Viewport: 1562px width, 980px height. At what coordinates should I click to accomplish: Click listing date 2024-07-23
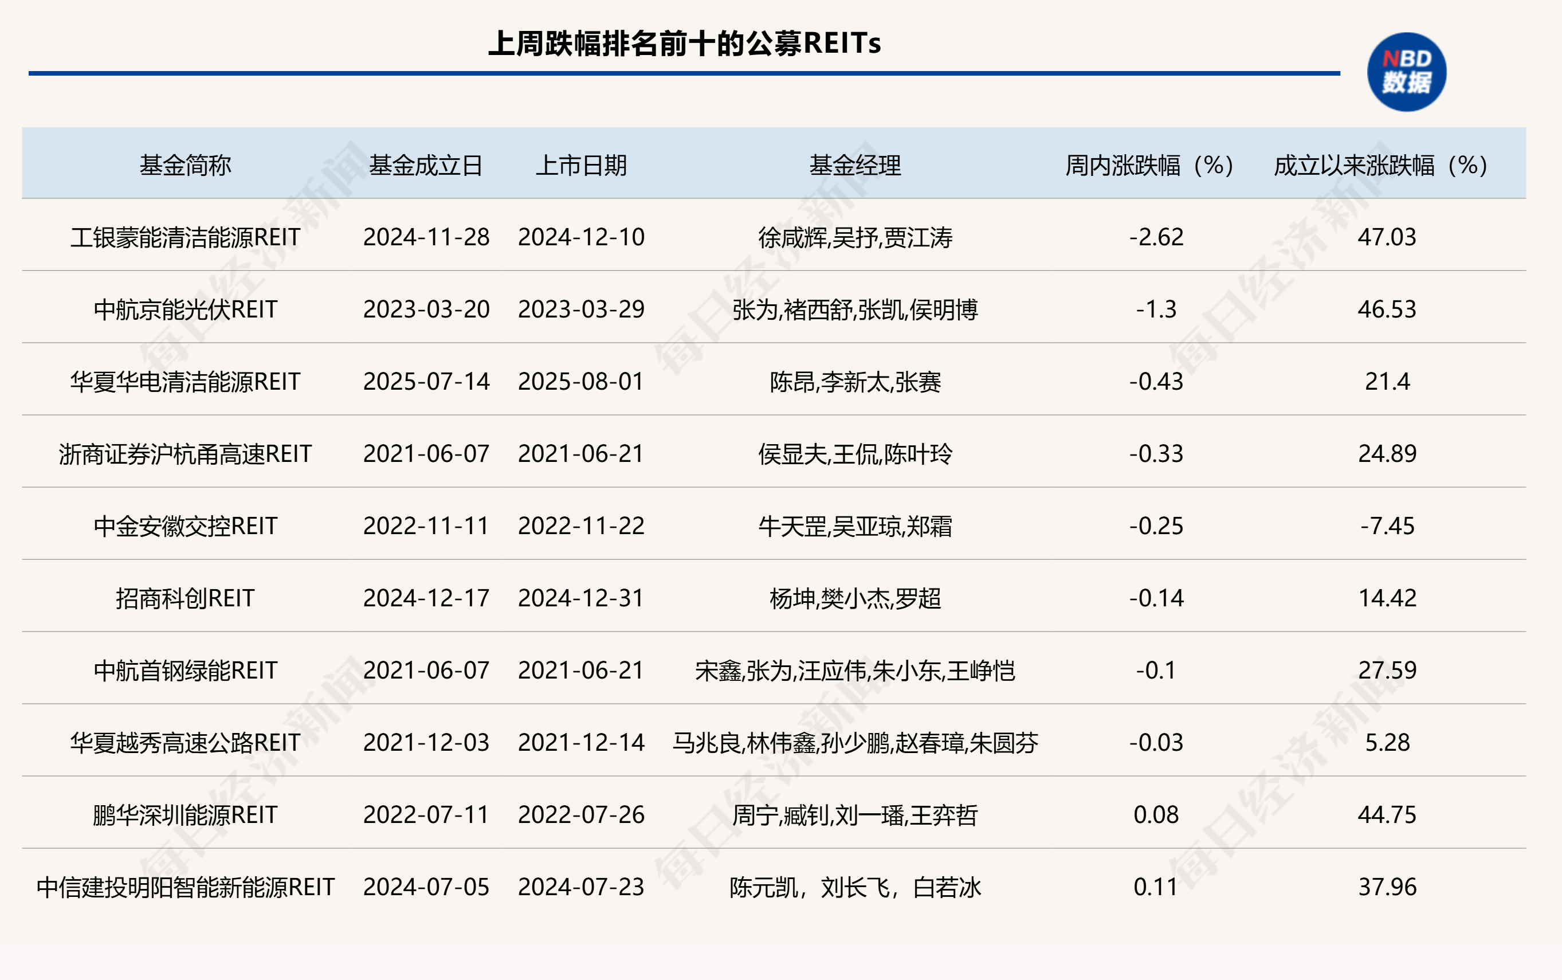point(581,887)
